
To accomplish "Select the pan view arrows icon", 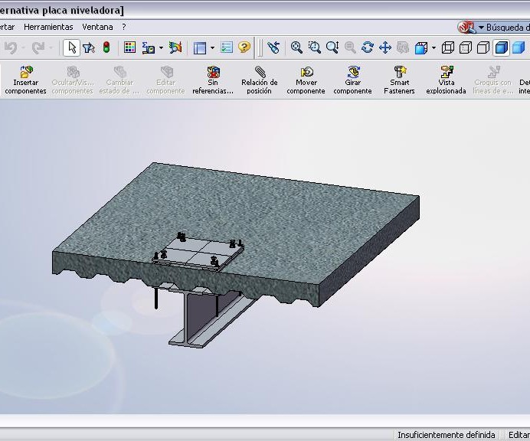I will pos(385,47).
